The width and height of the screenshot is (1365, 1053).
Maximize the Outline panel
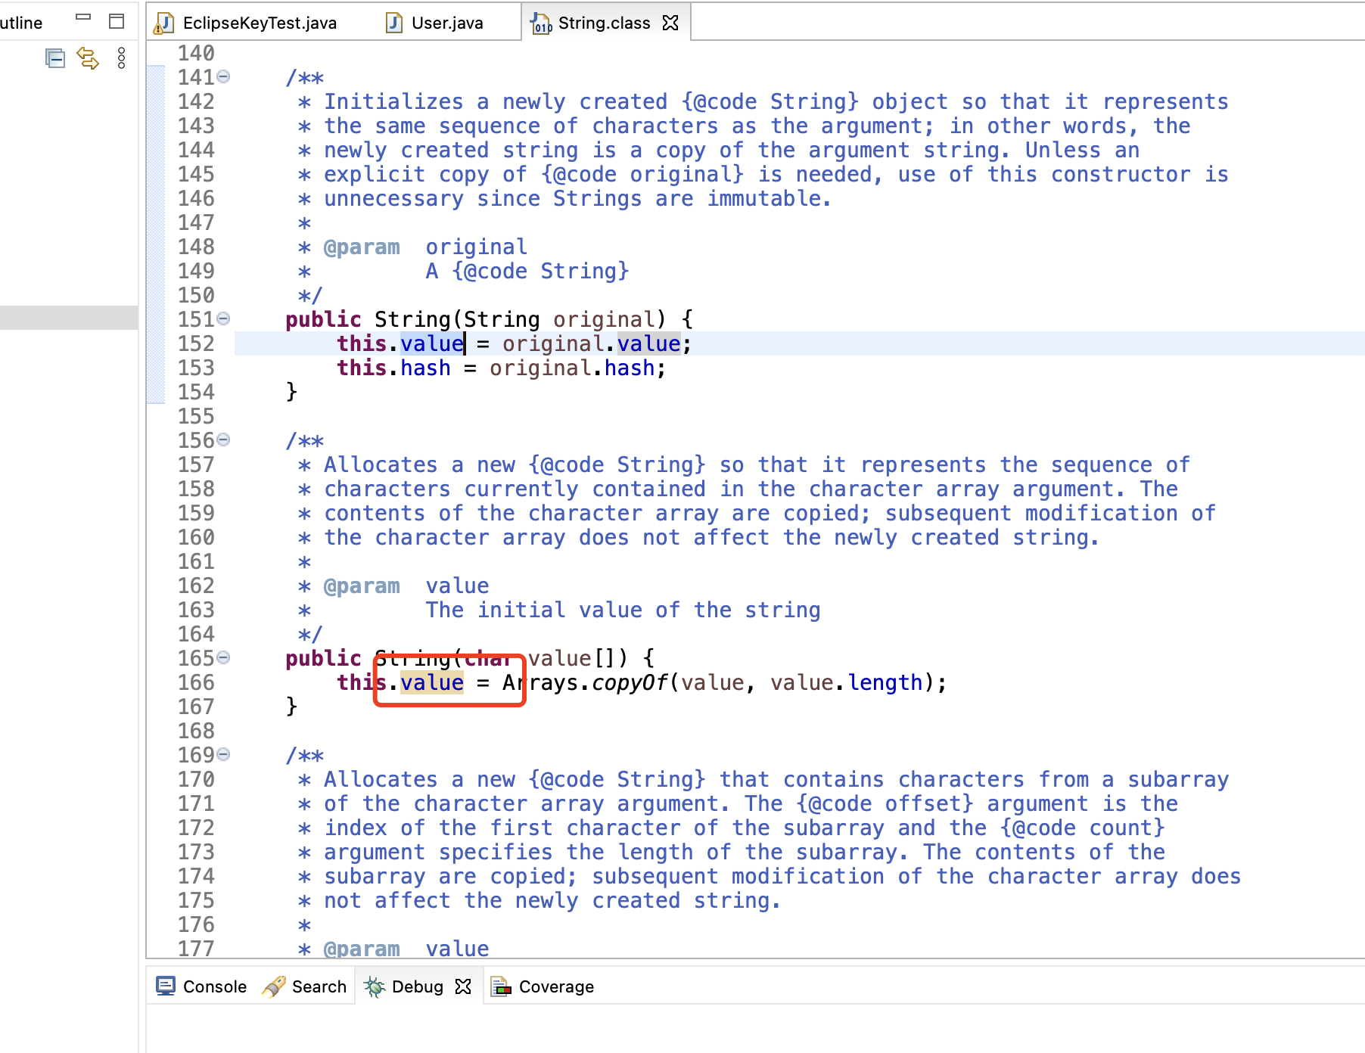pyautogui.click(x=117, y=21)
